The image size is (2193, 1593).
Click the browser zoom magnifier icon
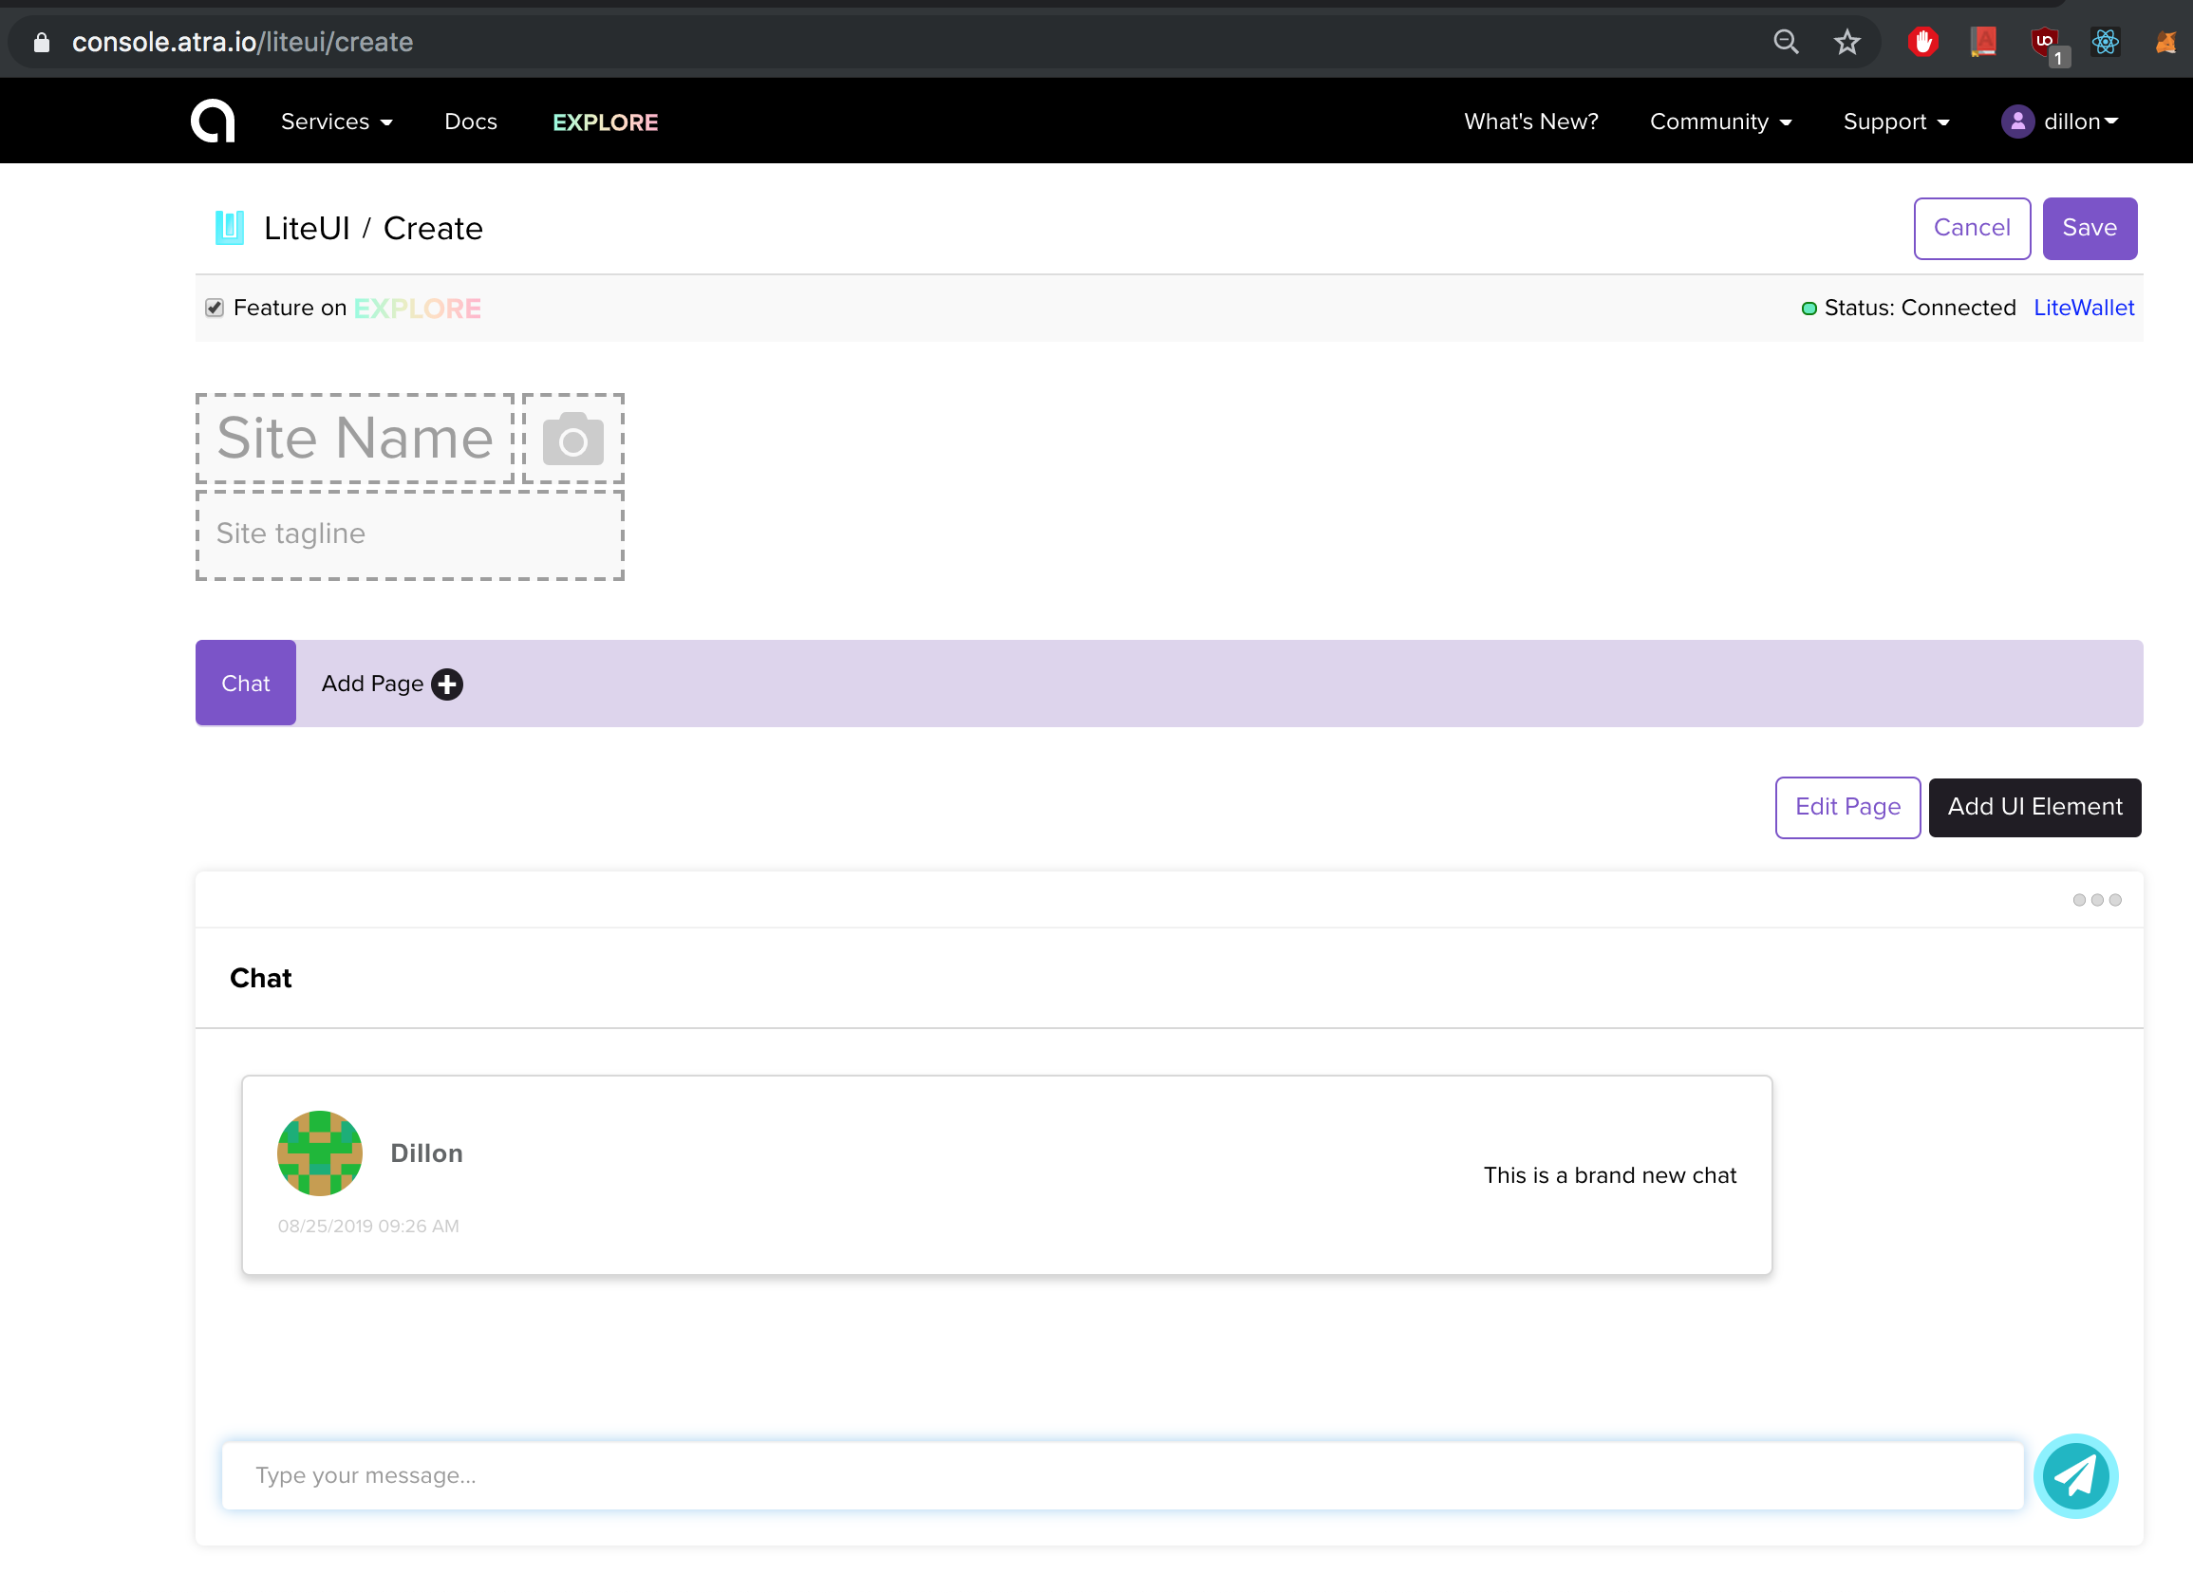1785,42
